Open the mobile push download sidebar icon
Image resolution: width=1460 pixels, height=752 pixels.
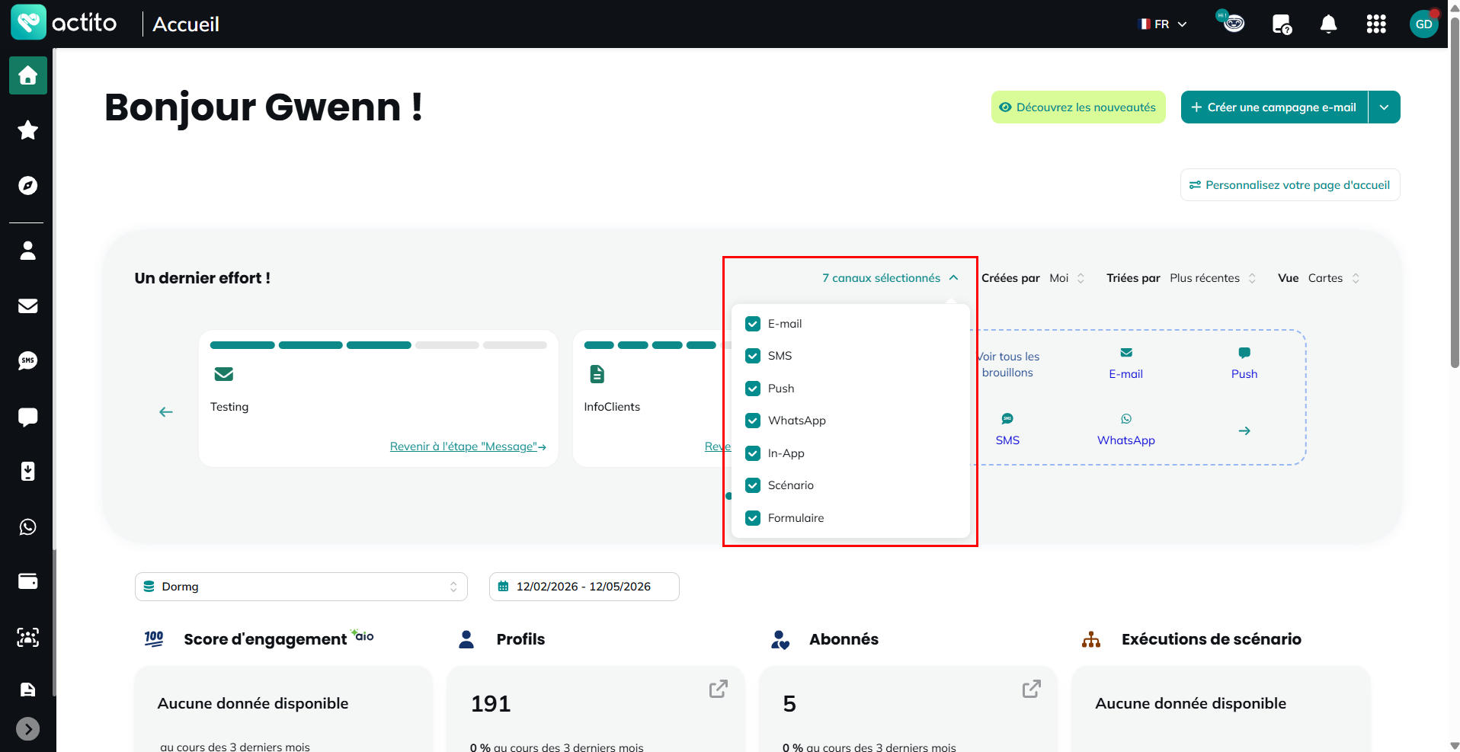point(28,472)
